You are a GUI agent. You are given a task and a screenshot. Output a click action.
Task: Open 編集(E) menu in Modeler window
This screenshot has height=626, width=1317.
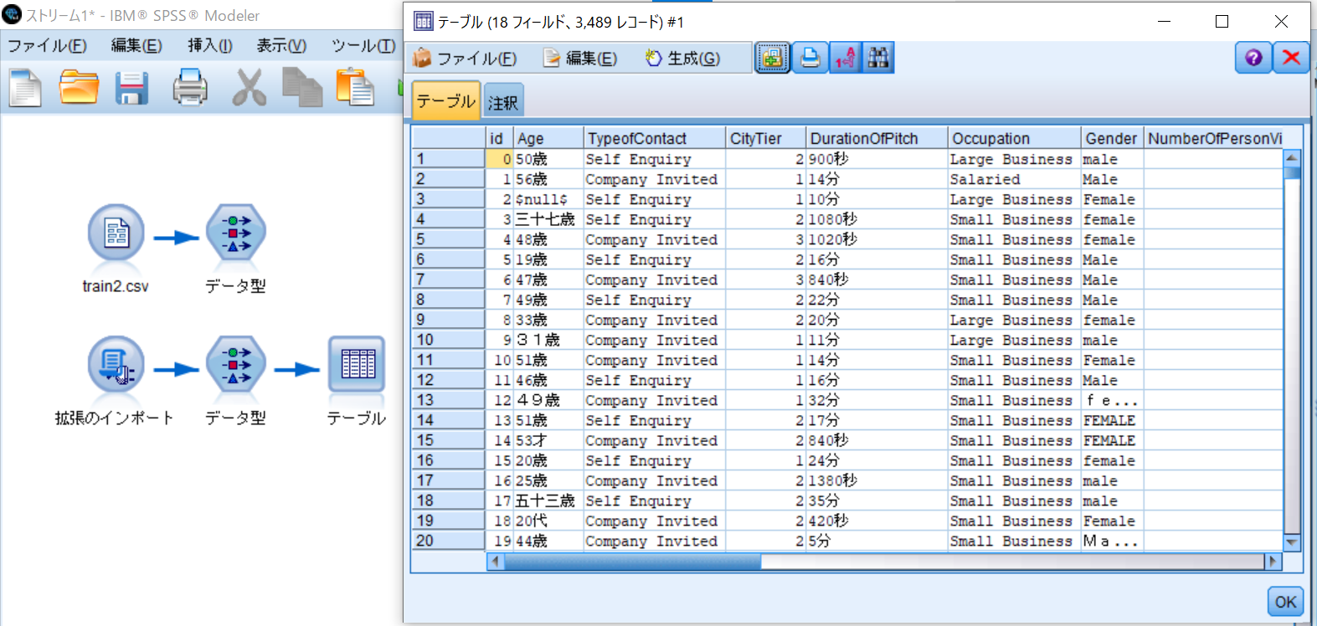(x=136, y=46)
